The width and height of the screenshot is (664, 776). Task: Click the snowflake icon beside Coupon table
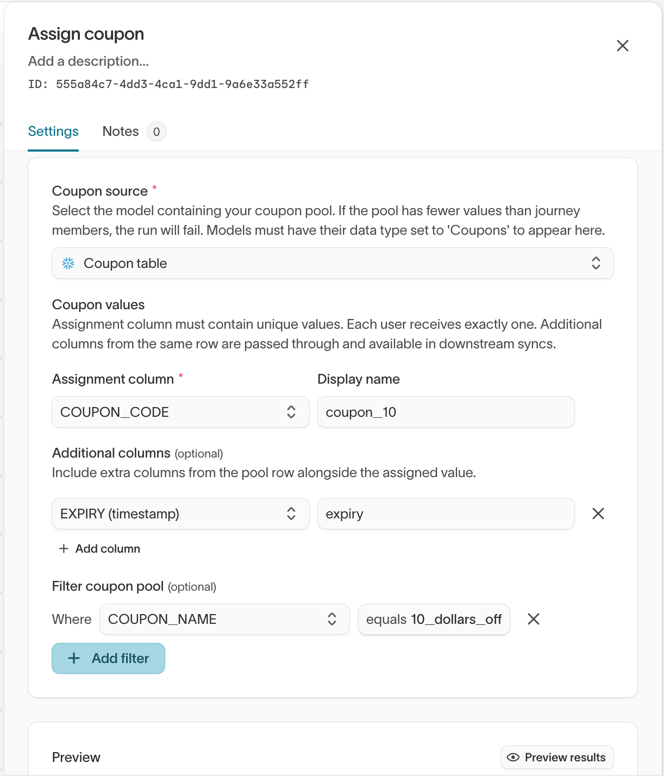point(68,263)
